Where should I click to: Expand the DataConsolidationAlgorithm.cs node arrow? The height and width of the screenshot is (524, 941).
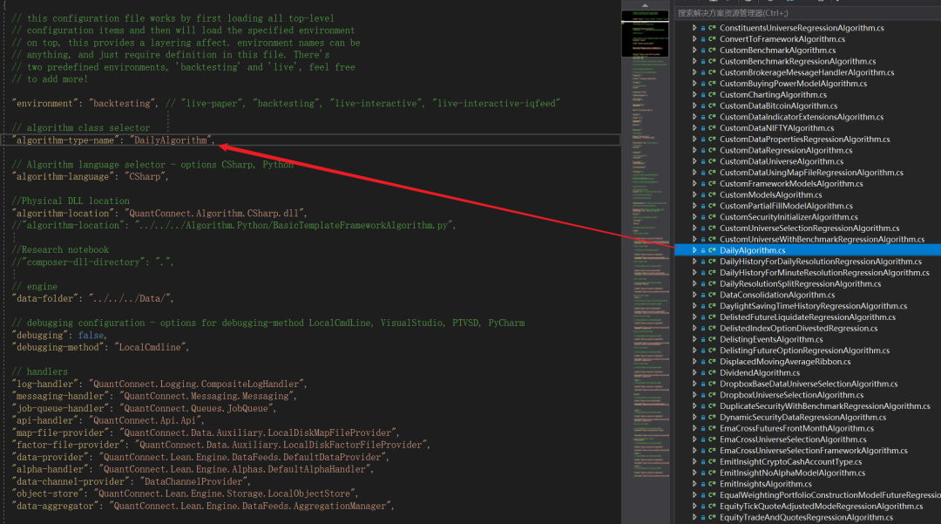(x=694, y=295)
